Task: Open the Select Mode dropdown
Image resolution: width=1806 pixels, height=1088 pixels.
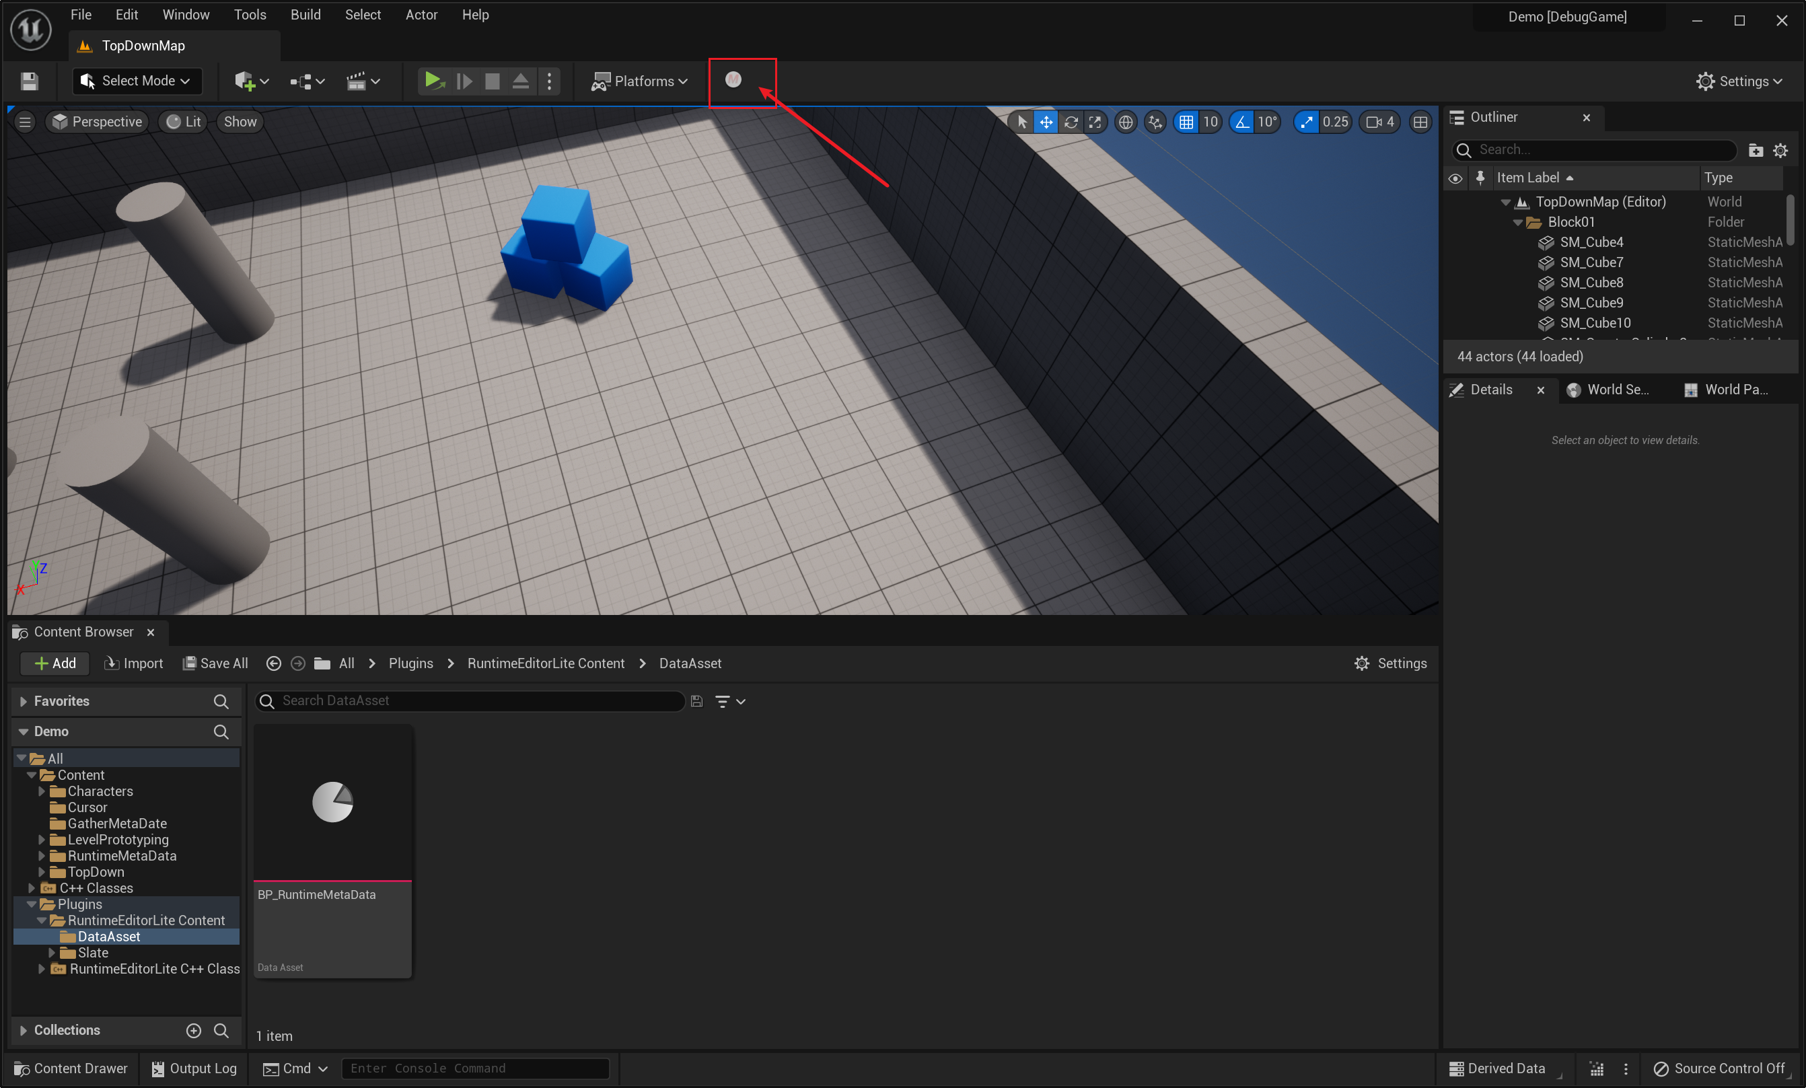Action: [x=137, y=81]
